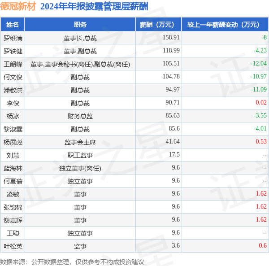Select the 薪酬（万元） column header
The image size is (269, 266).
[158, 25]
